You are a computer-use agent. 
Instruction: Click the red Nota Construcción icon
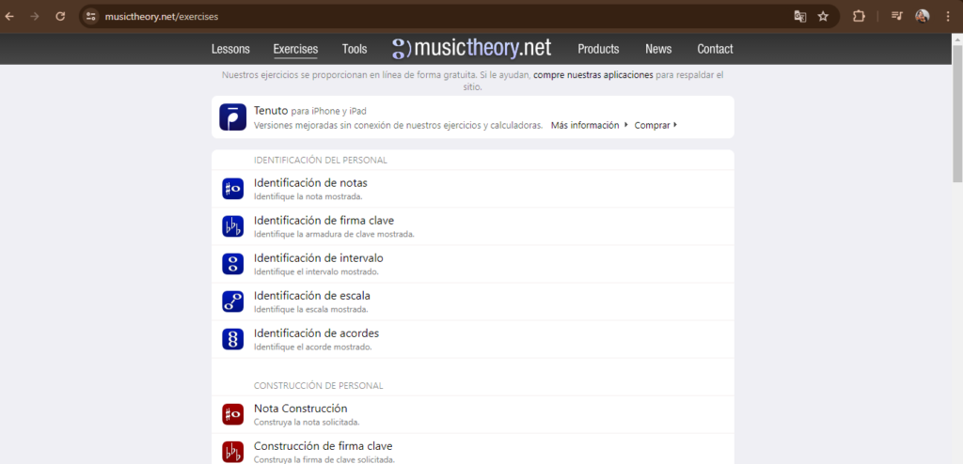(x=232, y=414)
